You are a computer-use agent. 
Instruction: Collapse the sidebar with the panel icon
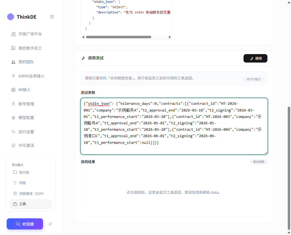pyautogui.click(x=52, y=17)
